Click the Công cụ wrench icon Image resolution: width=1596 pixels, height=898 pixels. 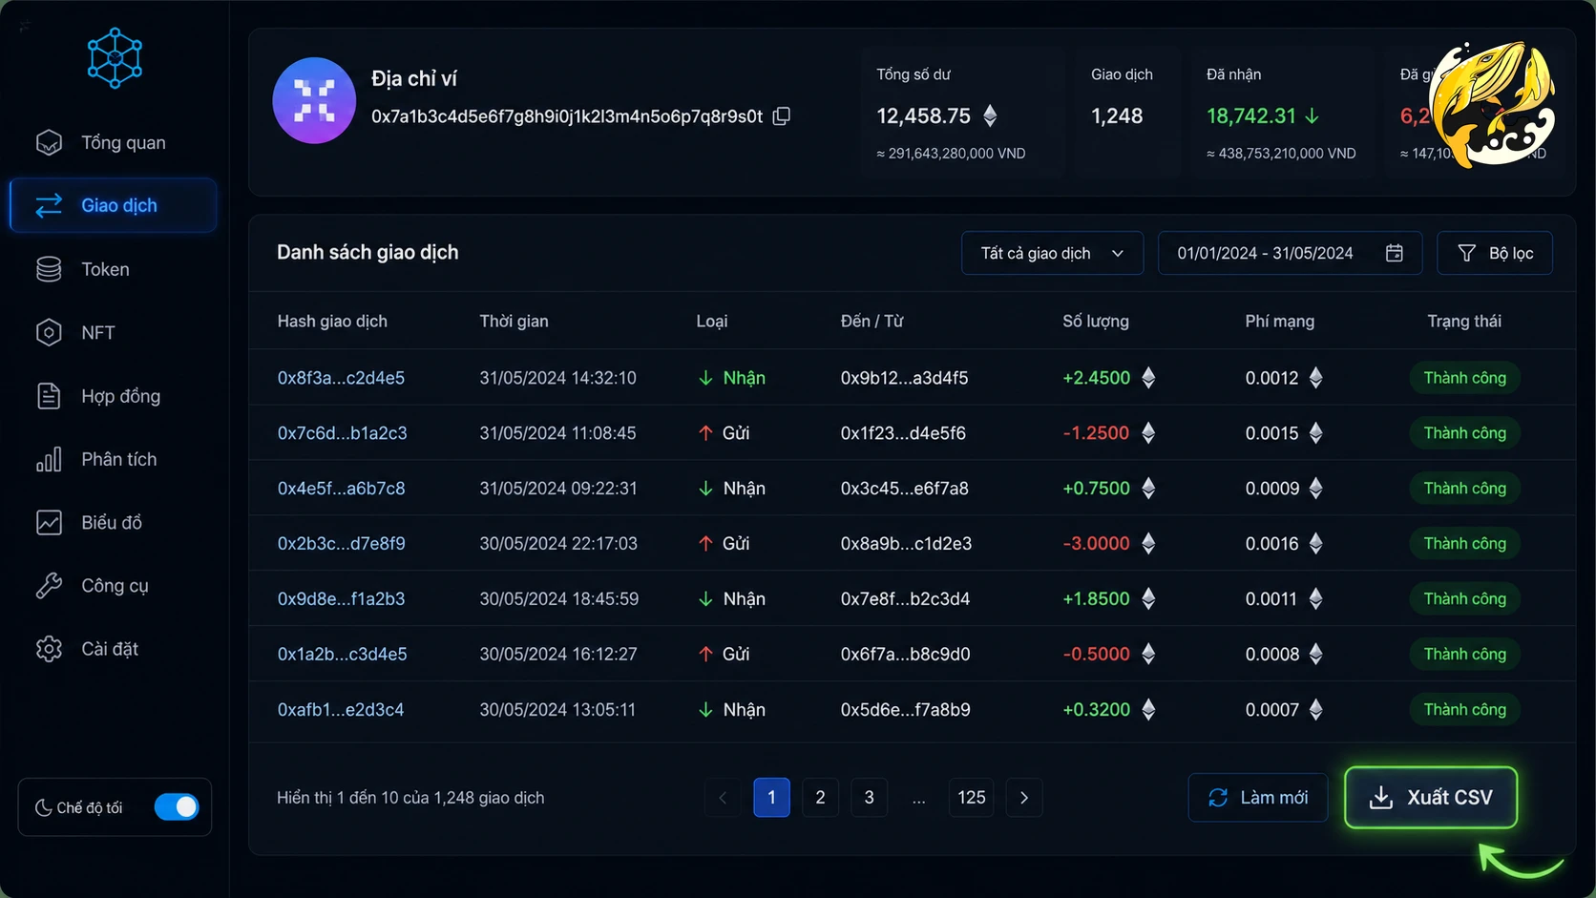coord(49,585)
